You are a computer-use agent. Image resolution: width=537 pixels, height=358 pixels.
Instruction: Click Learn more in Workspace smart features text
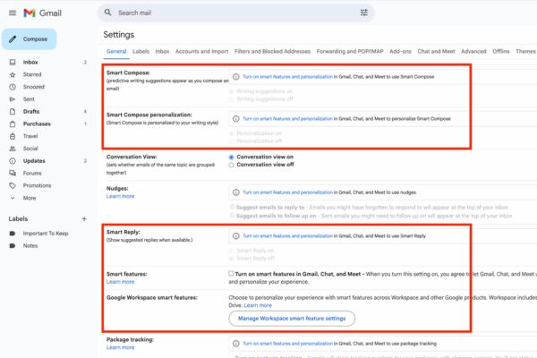click(258, 305)
